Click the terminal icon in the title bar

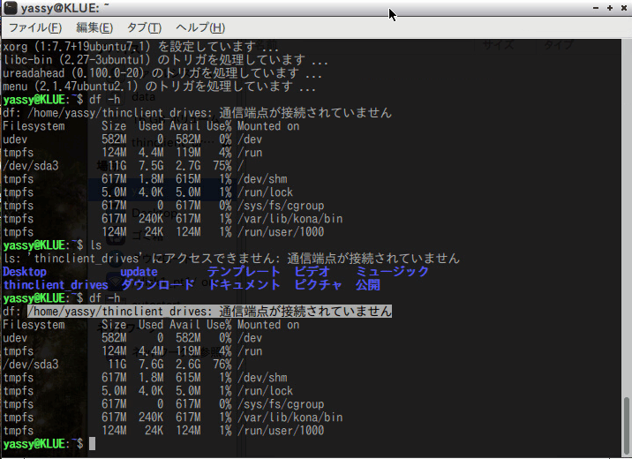11,8
